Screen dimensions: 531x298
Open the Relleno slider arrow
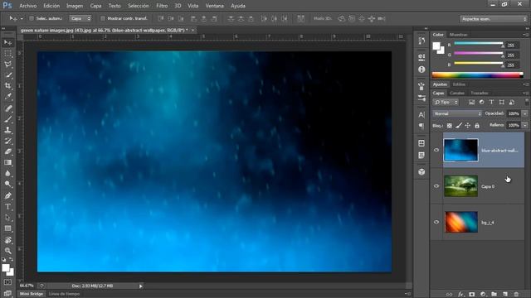click(x=525, y=125)
